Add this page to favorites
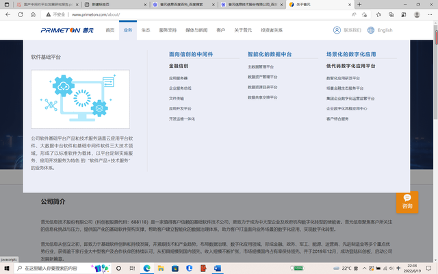438x274 pixels. (x=364, y=14)
